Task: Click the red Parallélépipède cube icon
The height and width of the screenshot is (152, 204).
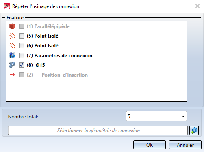Action: (x=12, y=26)
